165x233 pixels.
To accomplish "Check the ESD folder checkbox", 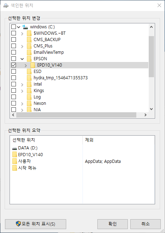I will click(x=13, y=71).
